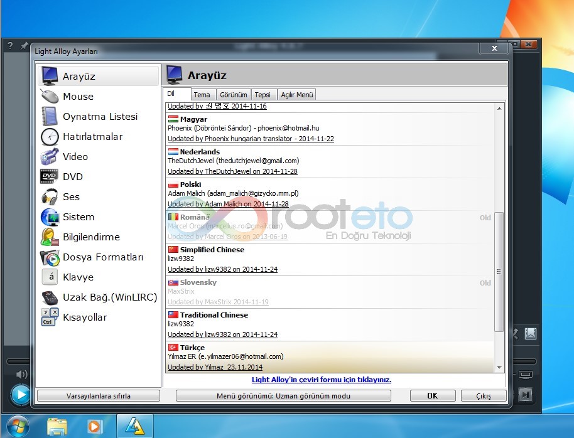
Task: Click the Old tag on Slovensky row
Action: 485,283
